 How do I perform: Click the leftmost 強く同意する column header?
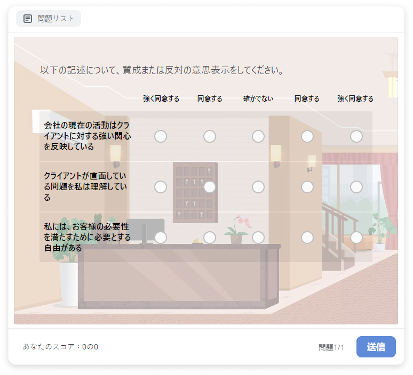161,99
